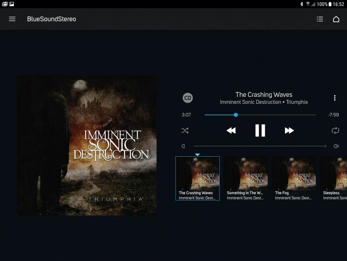Tap the 16:52 clock
The image size is (347, 261).
click(x=338, y=4)
